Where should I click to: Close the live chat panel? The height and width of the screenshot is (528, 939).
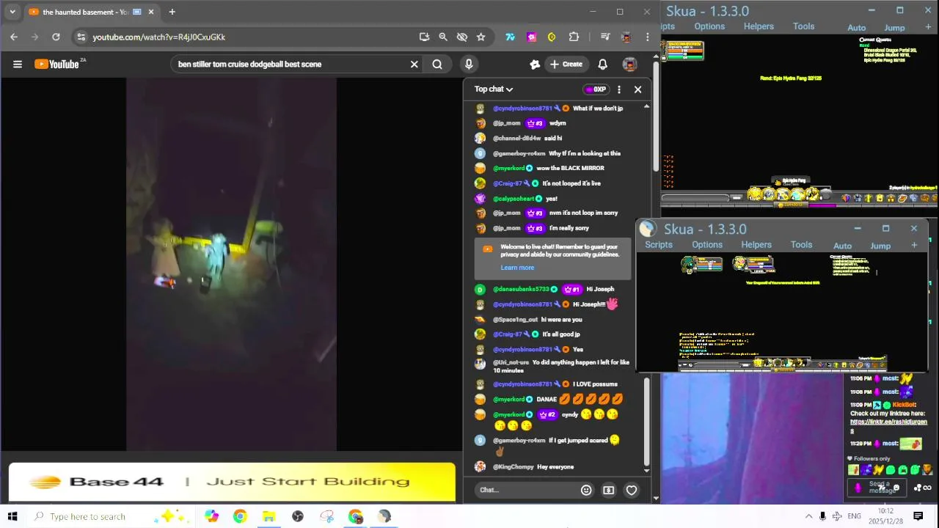637,89
